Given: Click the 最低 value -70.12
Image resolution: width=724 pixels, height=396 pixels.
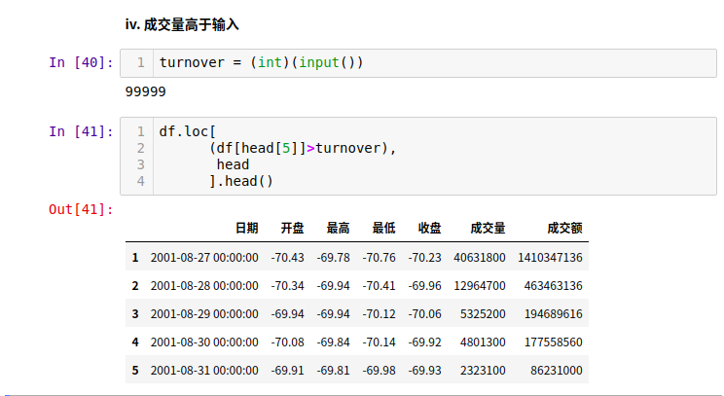Looking at the screenshot, I should tap(380, 314).
